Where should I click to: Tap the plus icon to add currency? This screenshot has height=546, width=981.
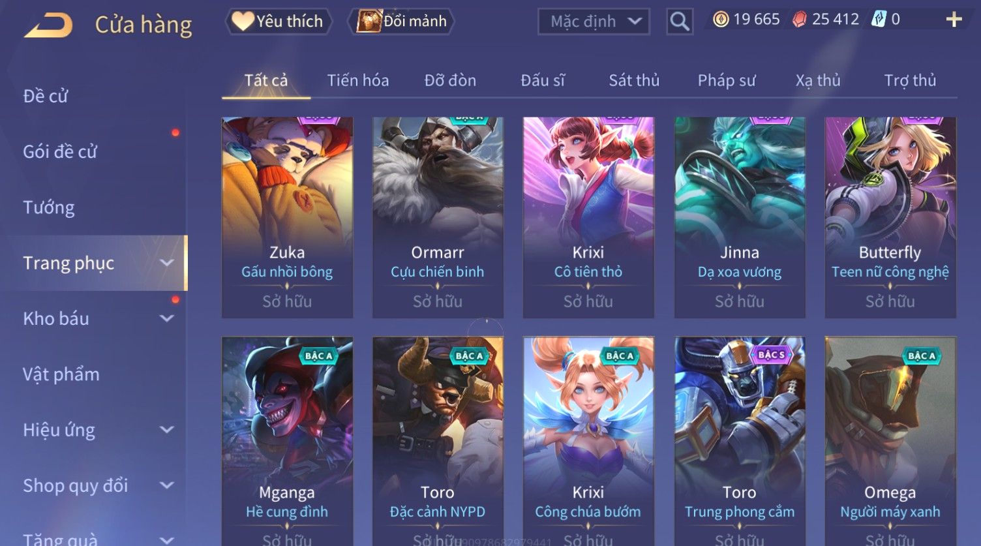pyautogui.click(x=954, y=20)
